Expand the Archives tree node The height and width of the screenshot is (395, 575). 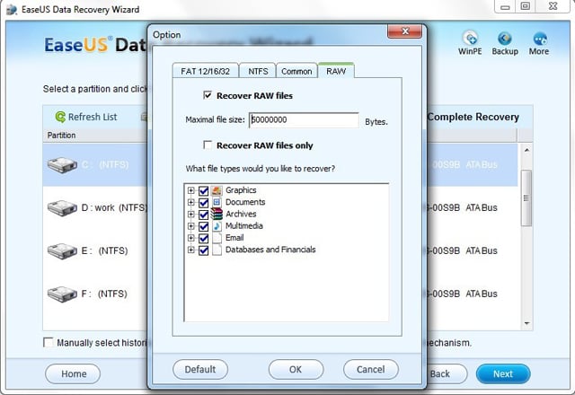190,214
